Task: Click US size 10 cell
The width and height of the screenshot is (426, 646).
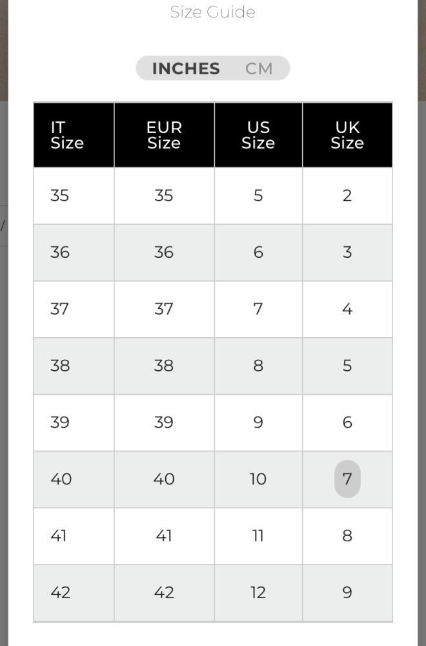Action: click(258, 479)
